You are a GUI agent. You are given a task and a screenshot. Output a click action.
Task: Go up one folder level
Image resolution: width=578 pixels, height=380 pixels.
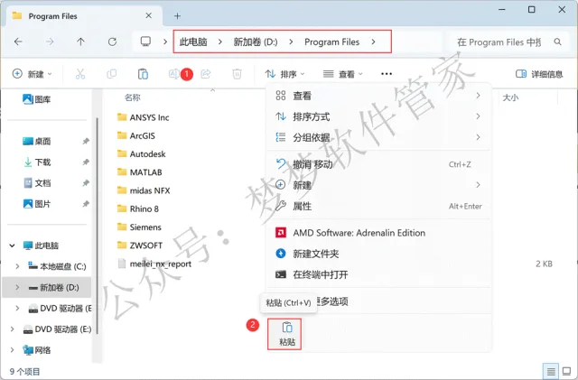[80, 42]
